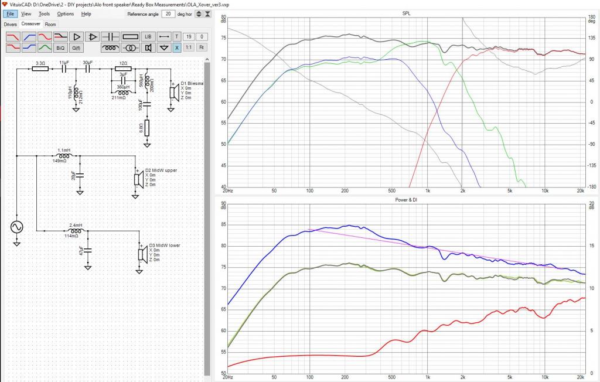The image size is (600, 382).
Task: Click the hourglass-shaped button beside reference angle
Action: (207, 14)
